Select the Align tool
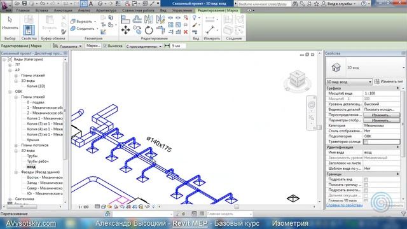Viewport: 407px width, 229px height. tap(125, 19)
